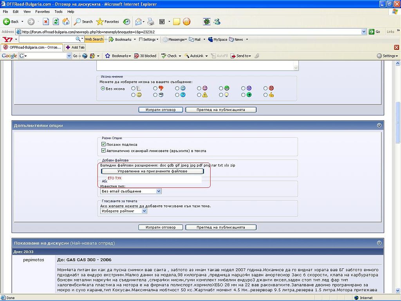Image resolution: width=401 pixels, height=301 pixels.
Task: Click the Home toolbar icon
Action: [66, 22]
